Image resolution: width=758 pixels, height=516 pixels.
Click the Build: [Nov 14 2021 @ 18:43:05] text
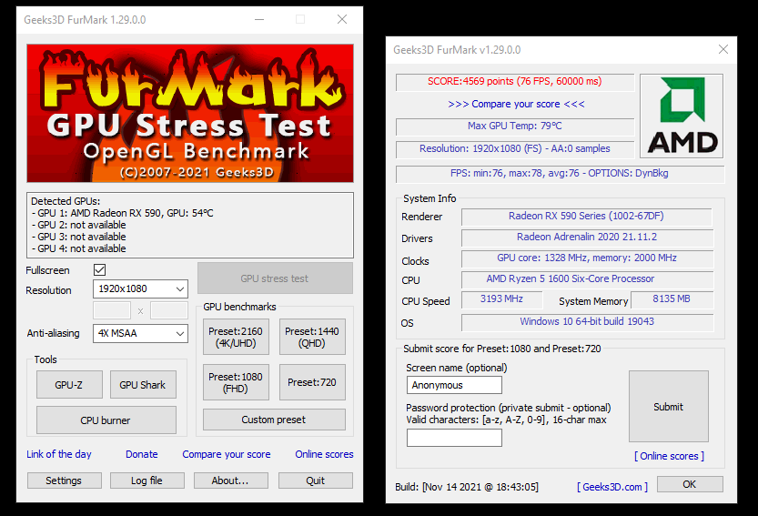point(467,487)
